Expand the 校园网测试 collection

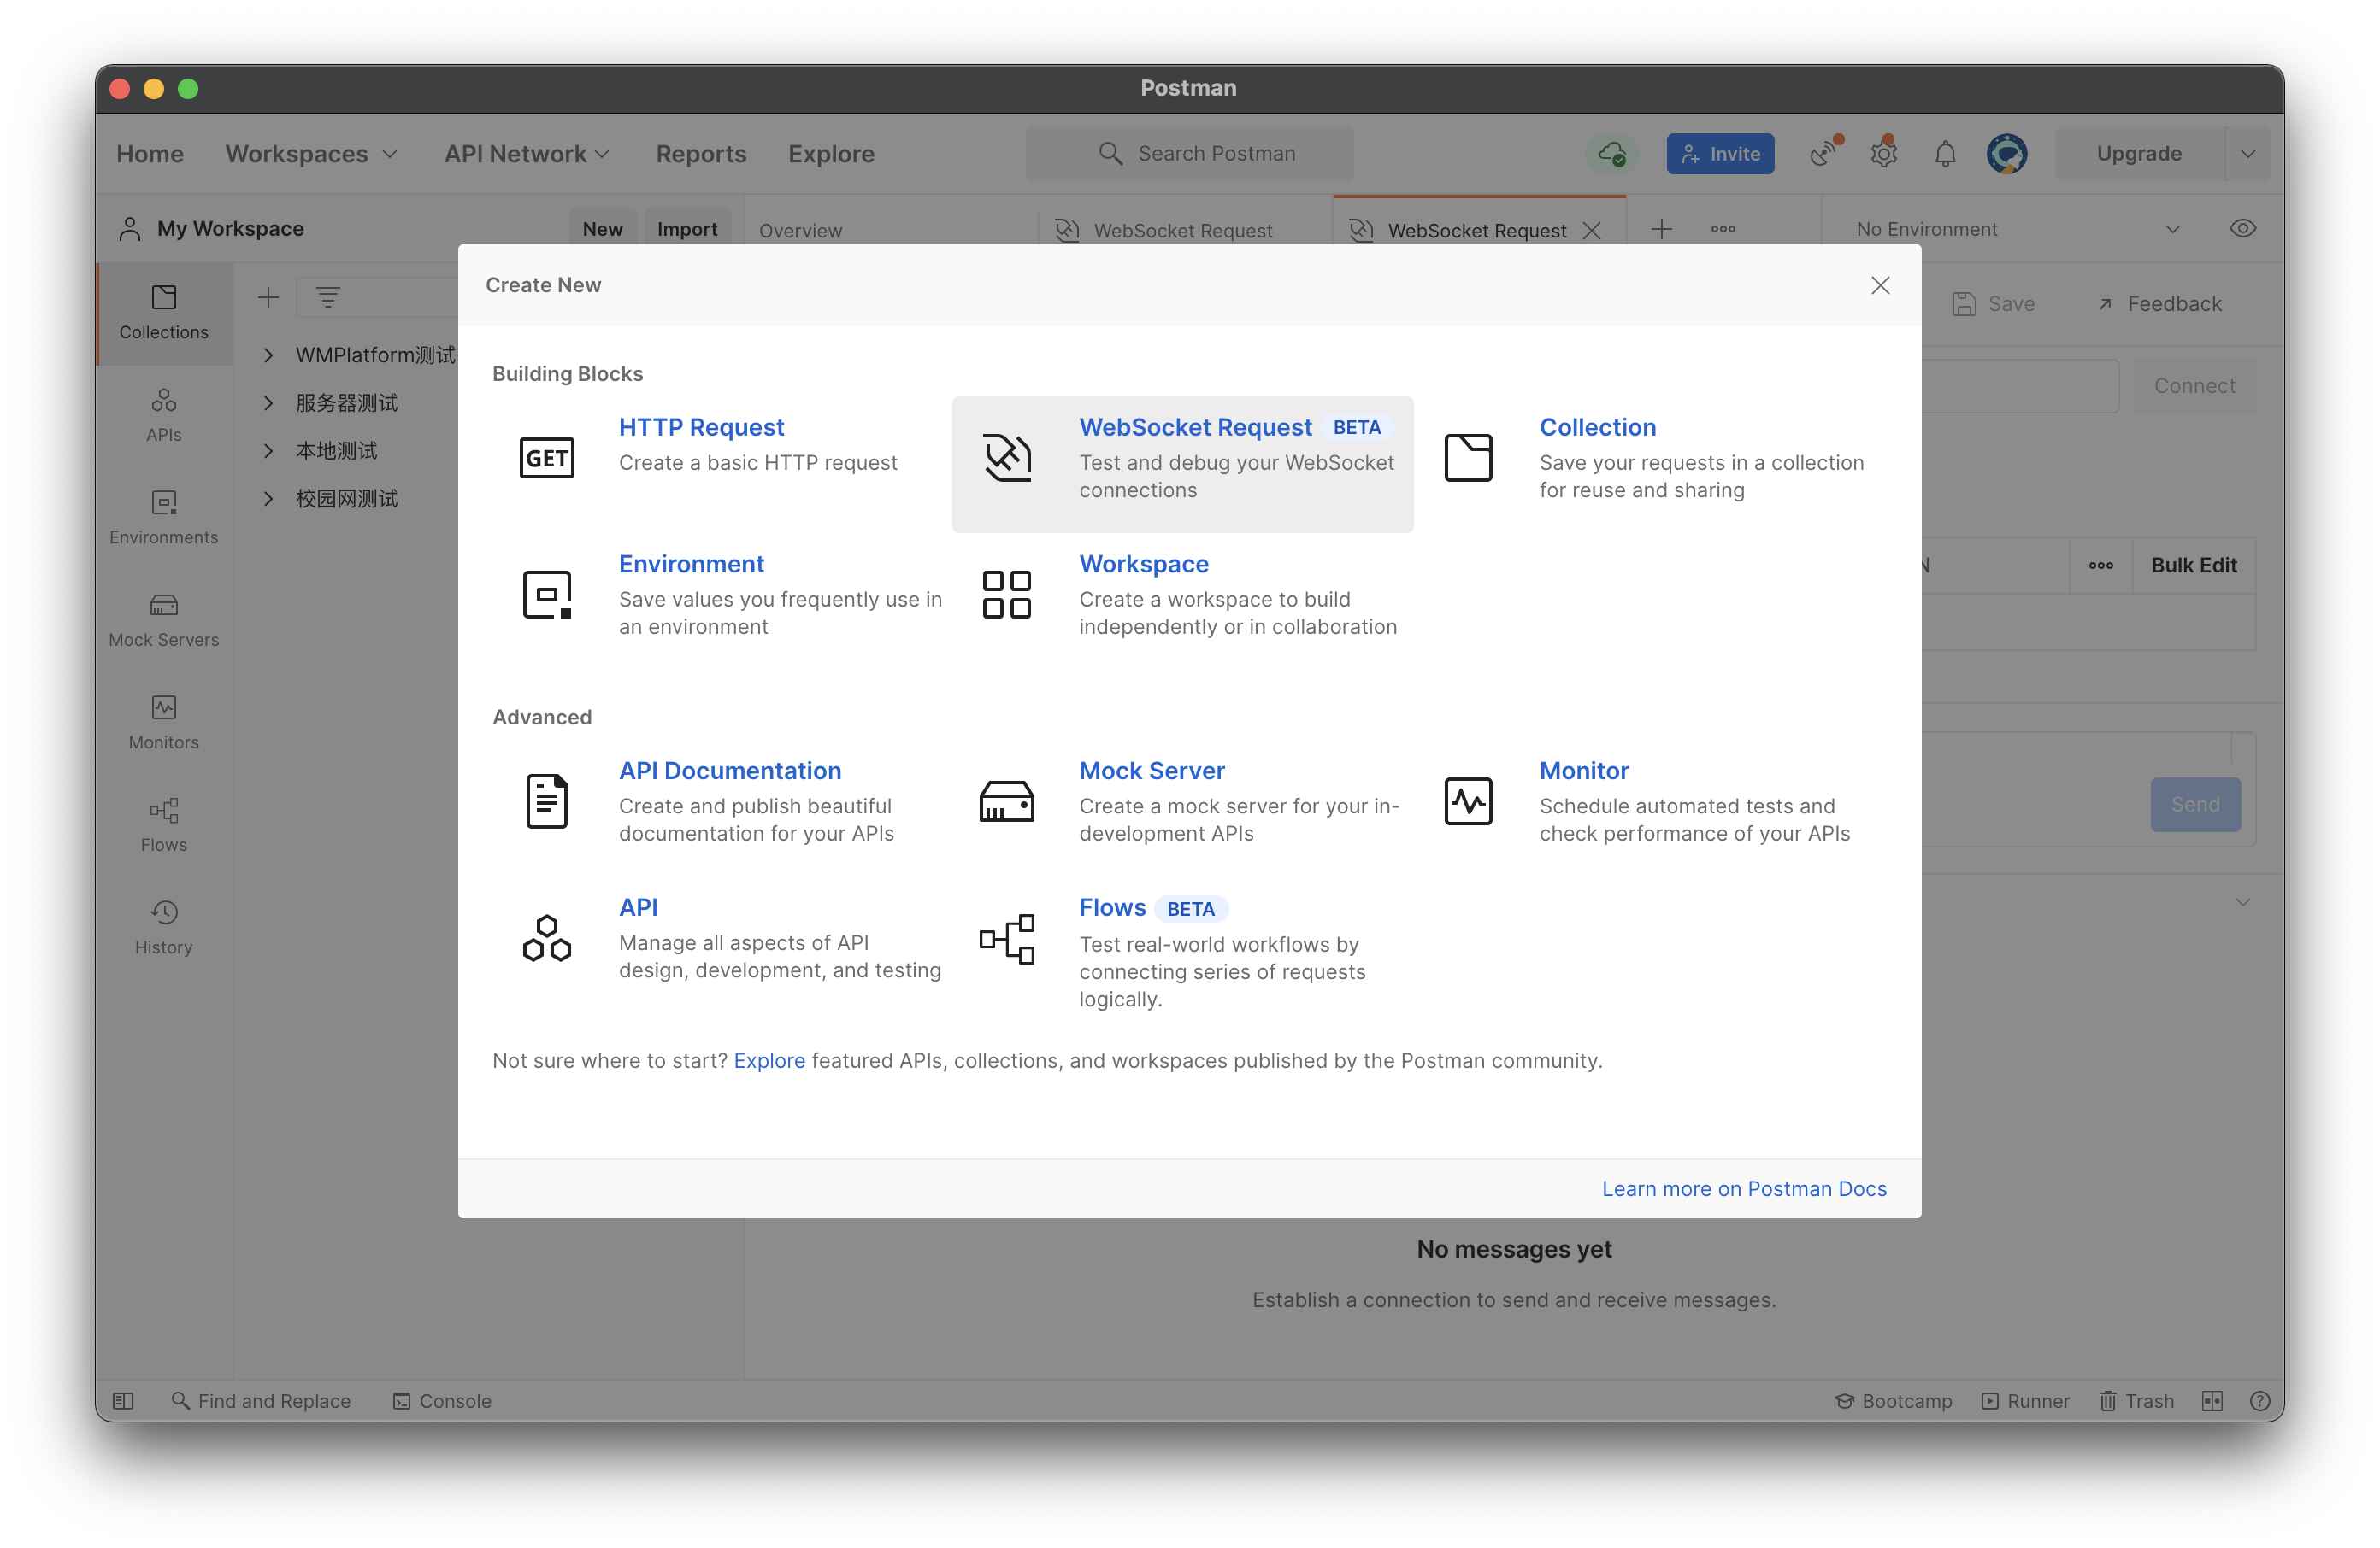pos(268,499)
